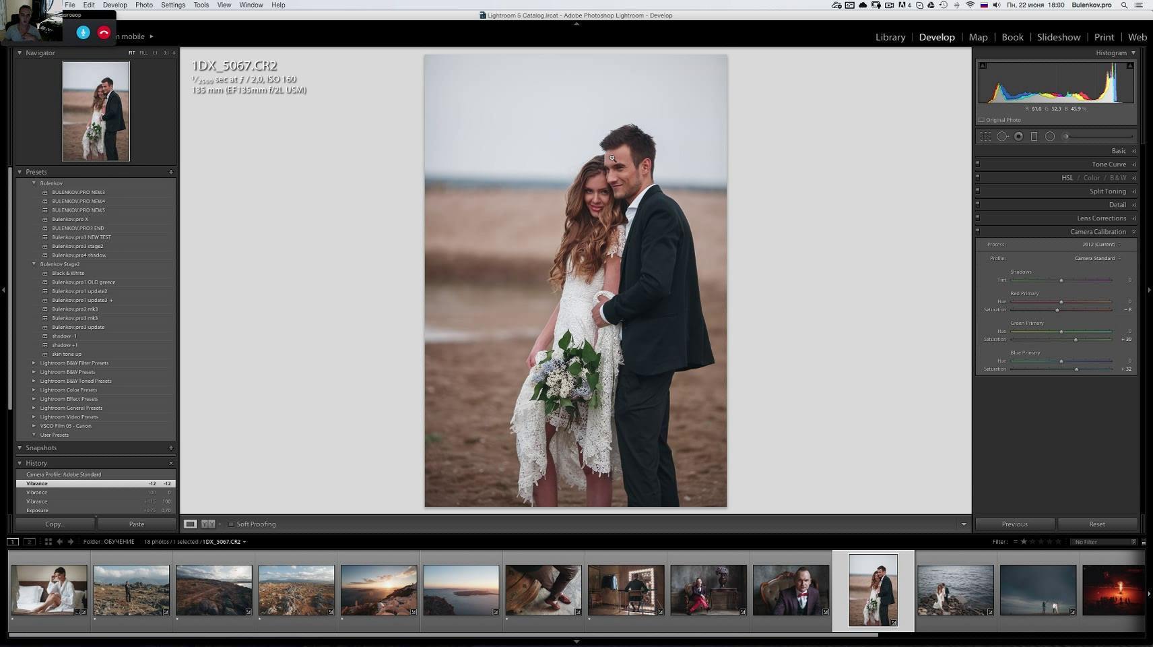Switch to Loupe view mode
Screen dimensions: 1153x647
click(191, 524)
